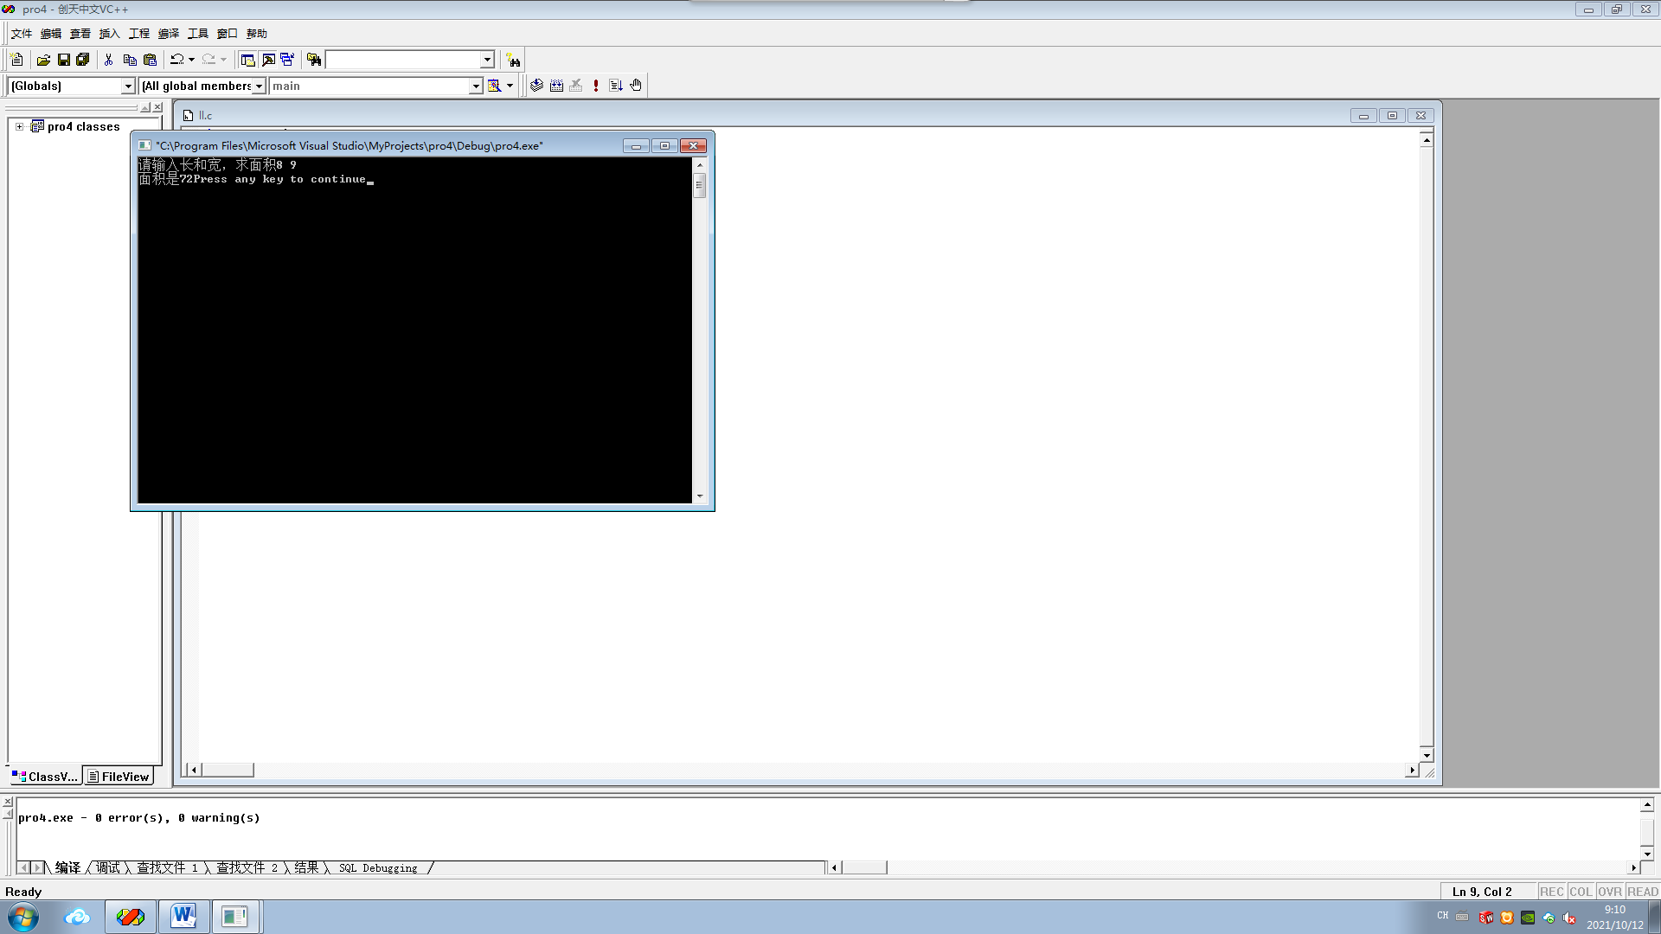1661x934 pixels.
Task: Click the Open file folder icon
Action: pos(43,60)
